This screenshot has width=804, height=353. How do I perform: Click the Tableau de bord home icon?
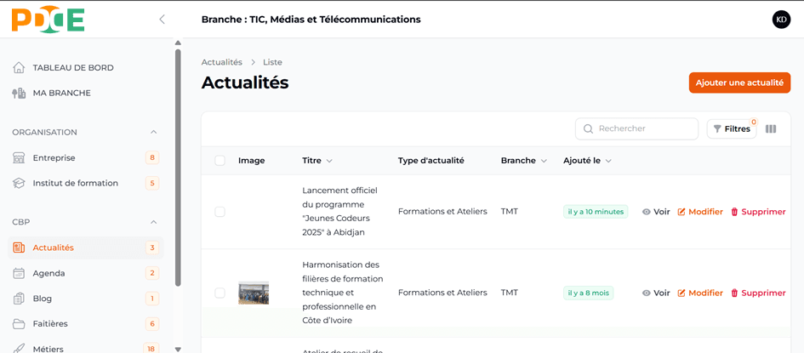[19, 68]
